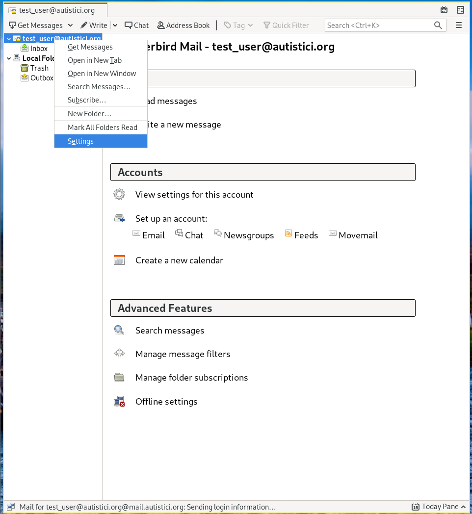Click the Get Messages toolbar button
472x514 pixels.
tap(36, 25)
